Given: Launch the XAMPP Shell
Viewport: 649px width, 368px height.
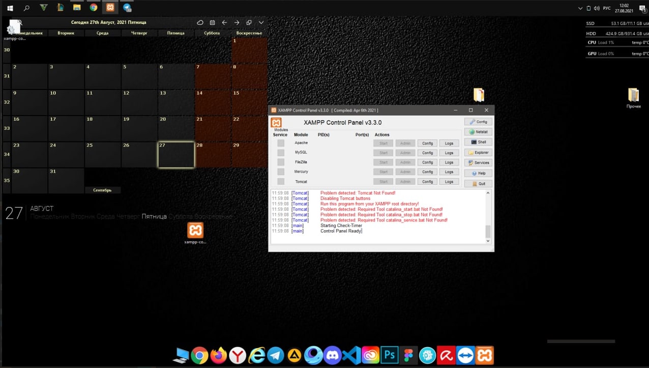Looking at the screenshot, I should [478, 142].
